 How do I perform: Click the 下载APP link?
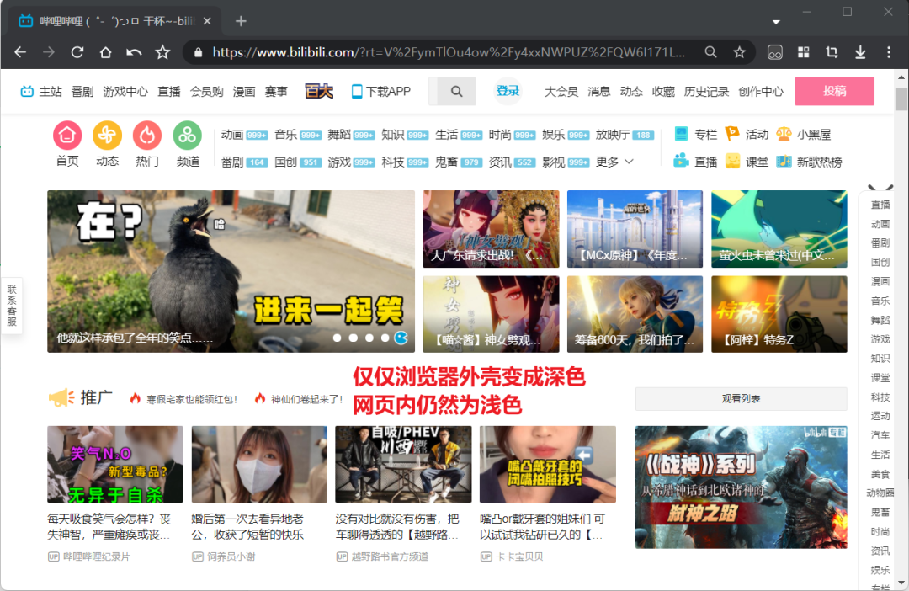381,91
